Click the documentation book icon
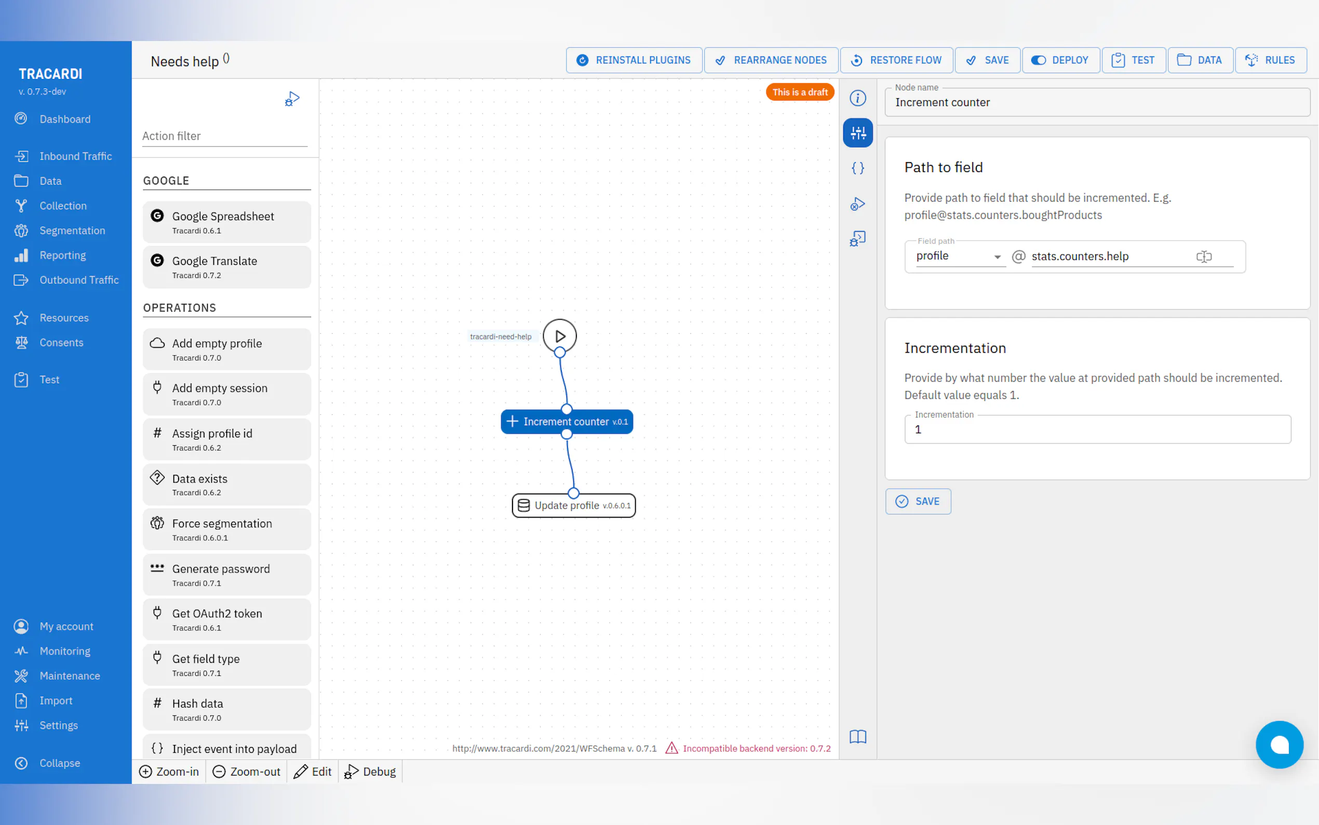 [x=857, y=737]
